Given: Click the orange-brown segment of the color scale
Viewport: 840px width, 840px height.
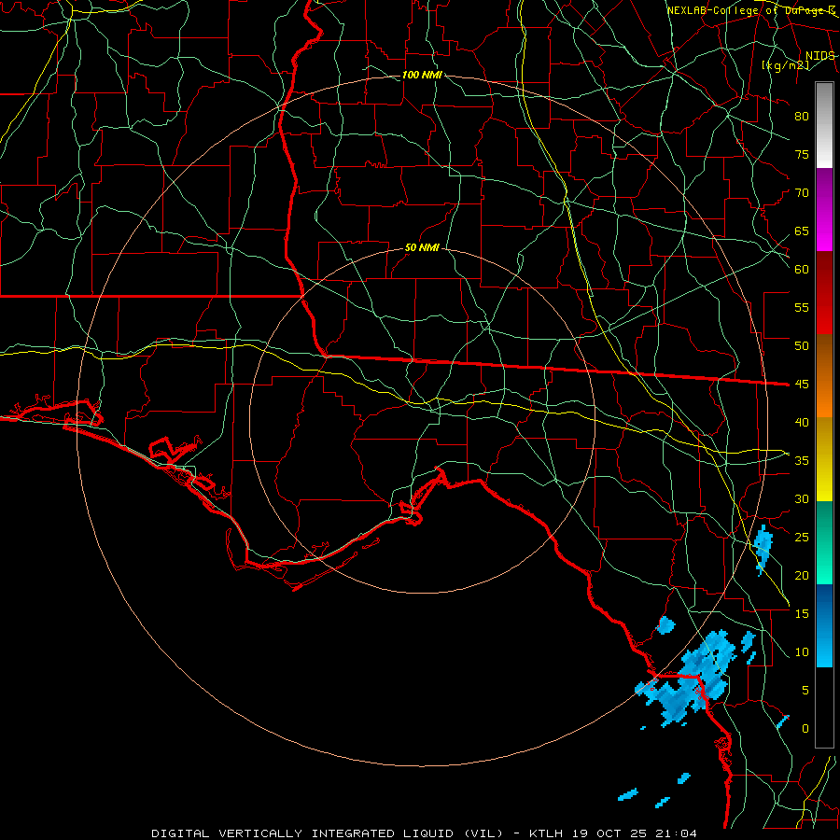Looking at the screenshot, I should click(x=824, y=376).
